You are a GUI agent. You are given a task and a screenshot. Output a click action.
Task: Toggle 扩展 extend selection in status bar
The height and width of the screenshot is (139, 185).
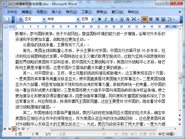click(x=143, y=134)
